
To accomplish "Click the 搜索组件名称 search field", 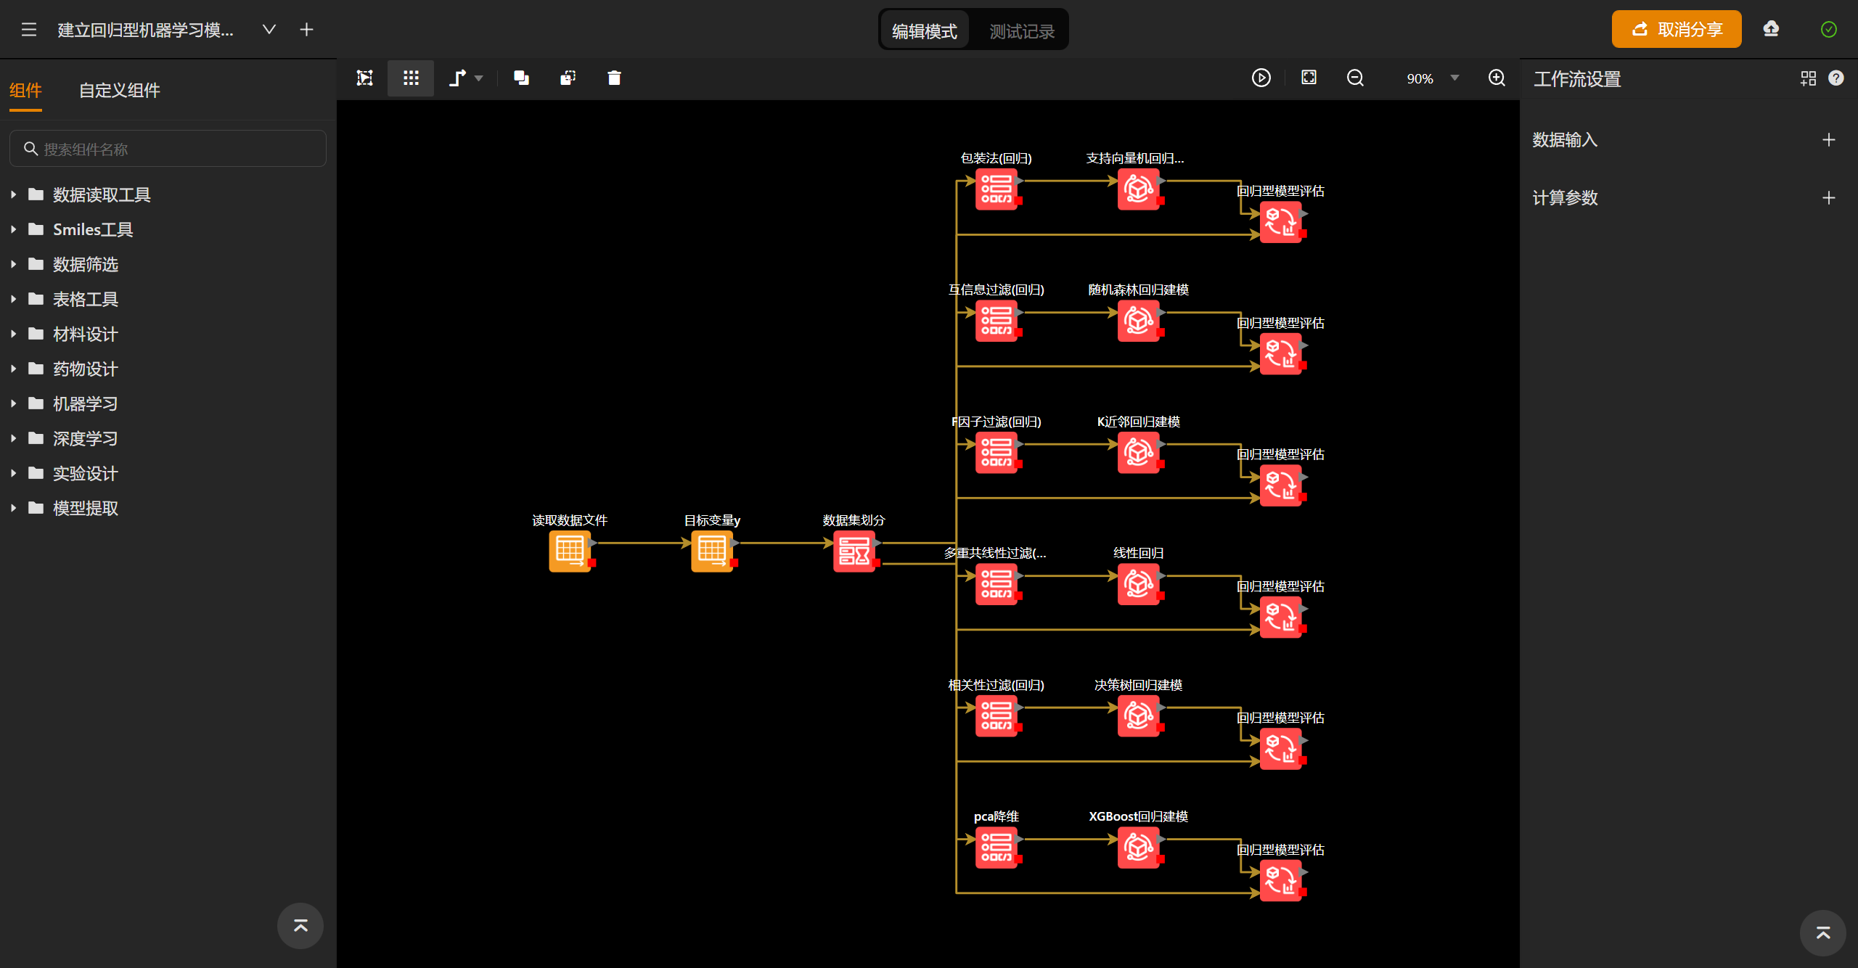I will click(168, 149).
